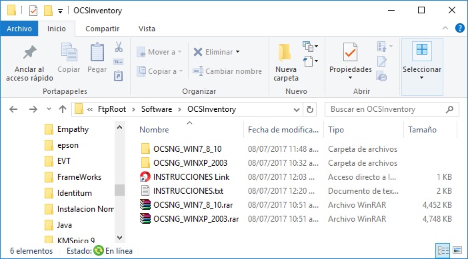Click the quick access New folder icon
This screenshot has height=259, width=468.
(48, 11)
